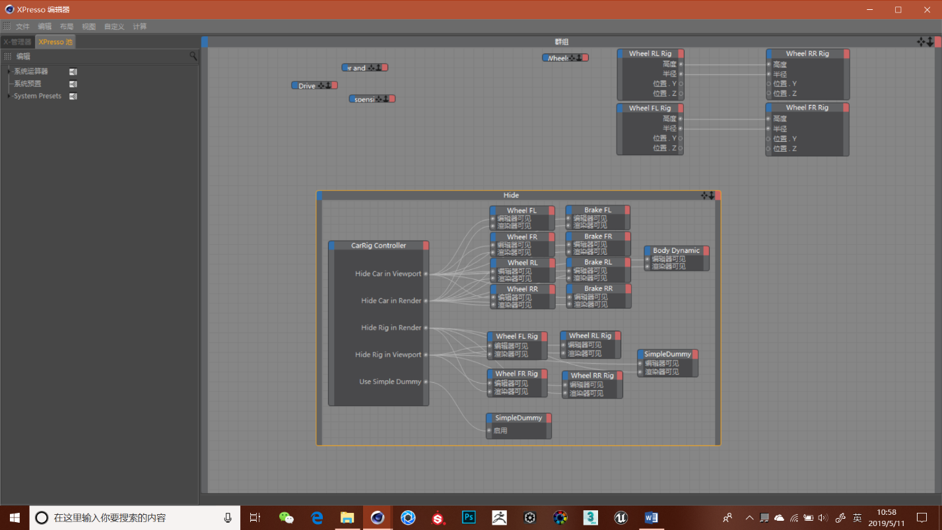Screen dimensions: 942x530
Task: Click the Hide Car in Viewport output port
Action: point(426,274)
